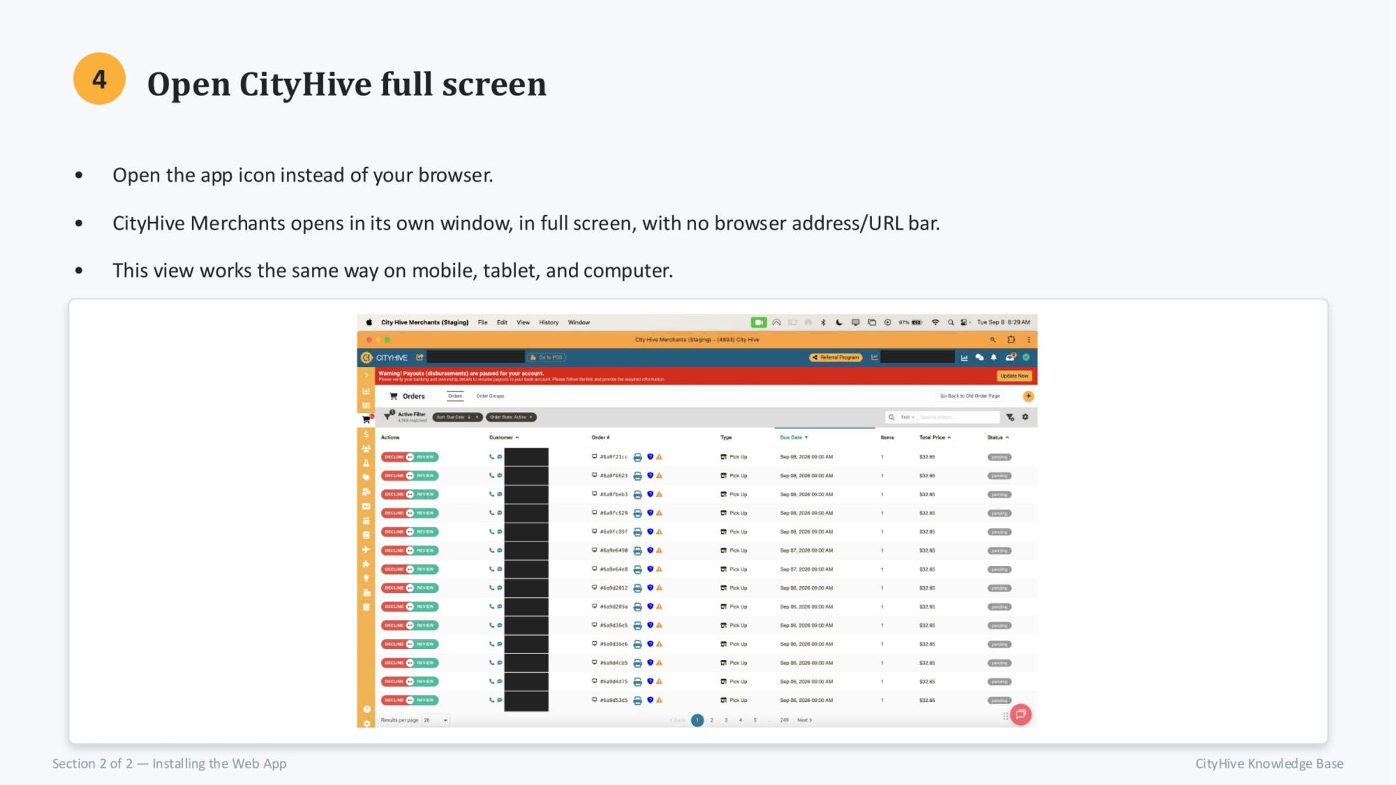Open the filter settings funnel icon
Screen dimensions: 1396x785
[x=1010, y=417]
